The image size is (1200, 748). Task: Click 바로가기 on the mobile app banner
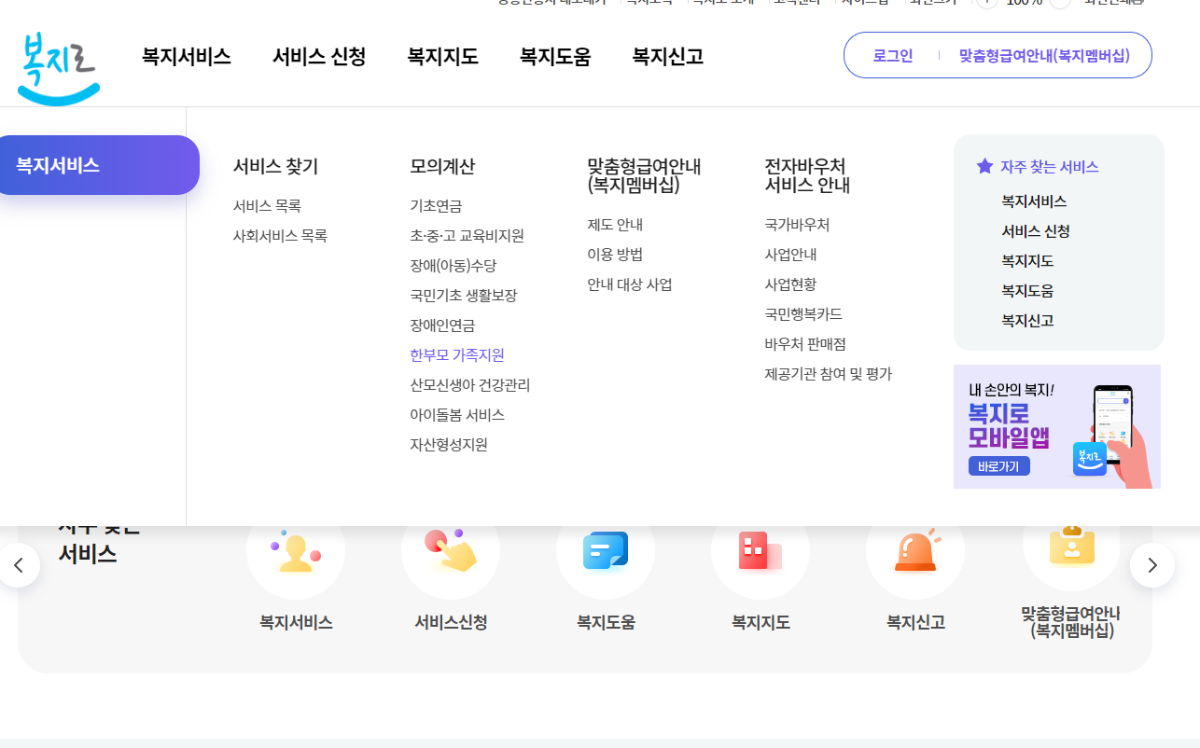pyautogui.click(x=999, y=465)
